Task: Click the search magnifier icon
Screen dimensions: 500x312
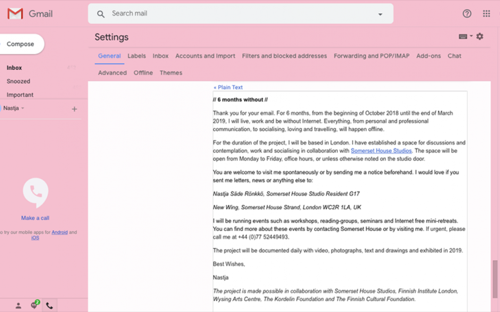Action: point(101,14)
